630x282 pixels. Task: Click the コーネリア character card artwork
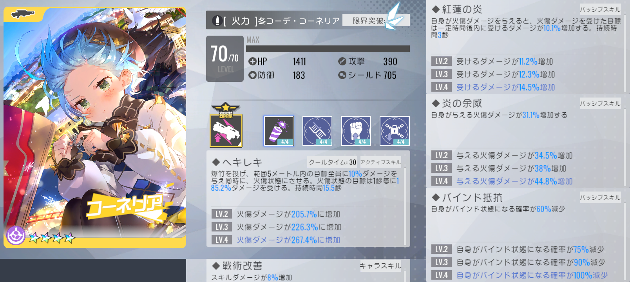[x=95, y=127]
